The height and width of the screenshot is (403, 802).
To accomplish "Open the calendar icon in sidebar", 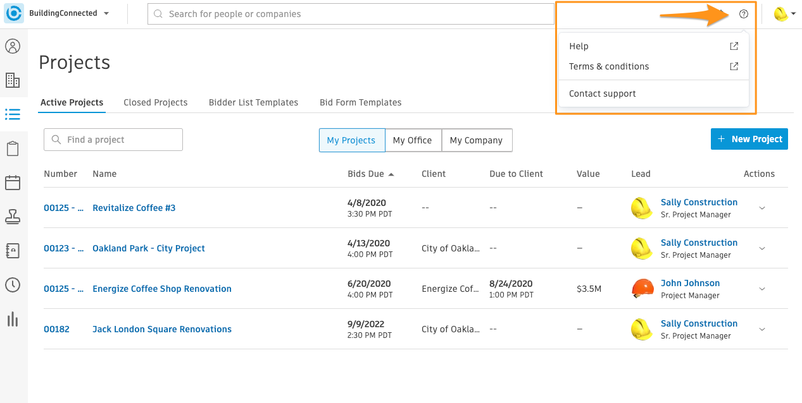I will click(x=13, y=183).
